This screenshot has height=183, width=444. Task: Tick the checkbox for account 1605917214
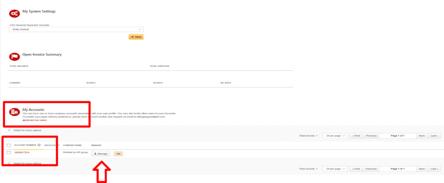tap(9, 153)
